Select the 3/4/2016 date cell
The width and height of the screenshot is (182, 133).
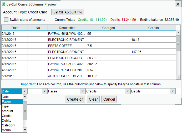coord(15,34)
